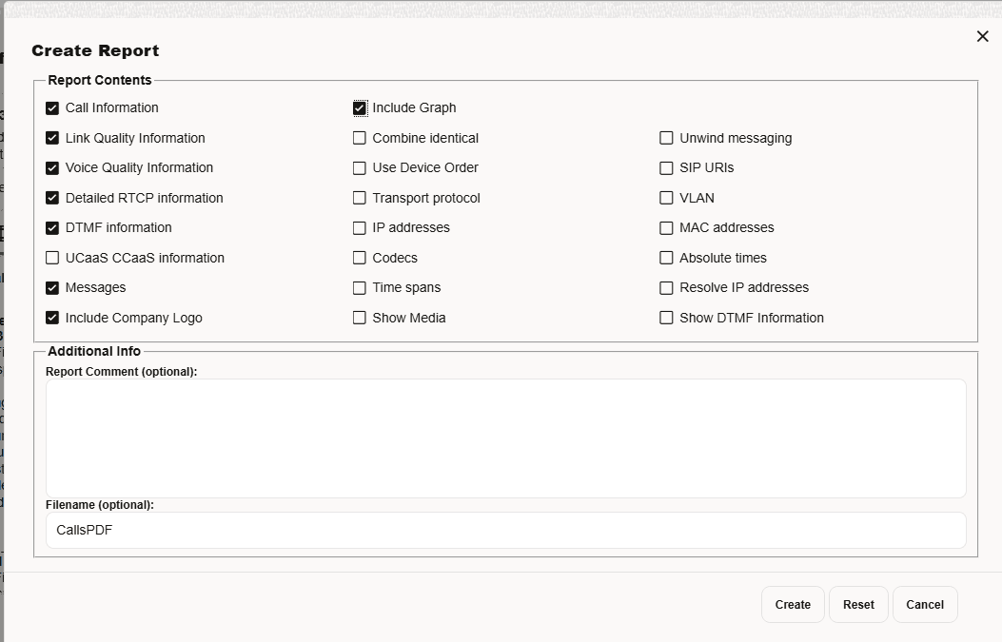Enable the Combine identical option

point(360,138)
